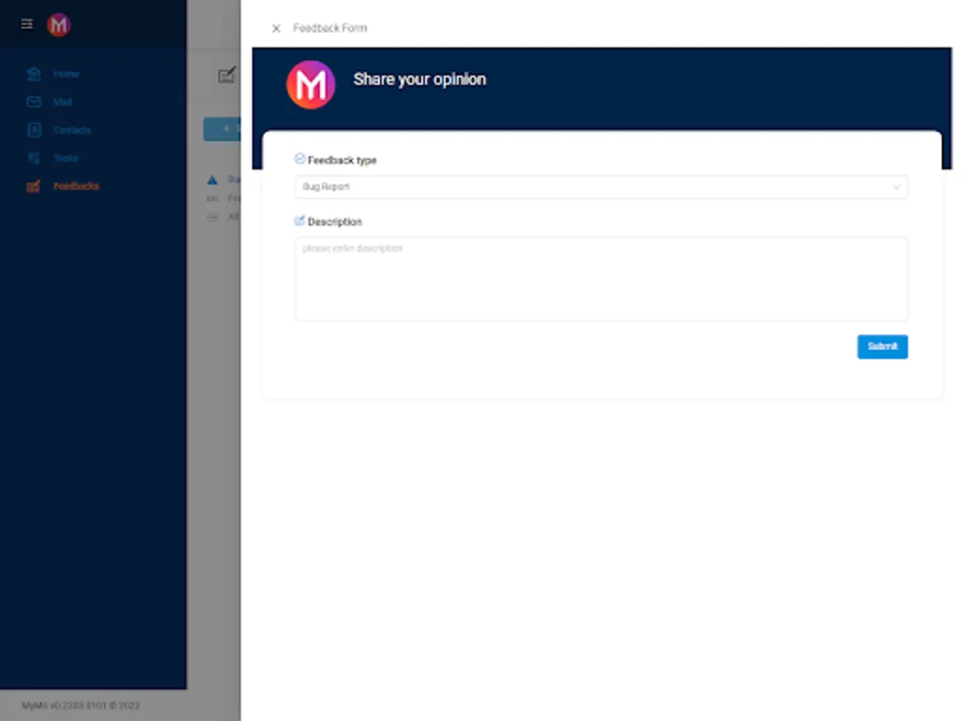Click the Home icon in sidebar
The width and height of the screenshot is (962, 721).
click(34, 74)
